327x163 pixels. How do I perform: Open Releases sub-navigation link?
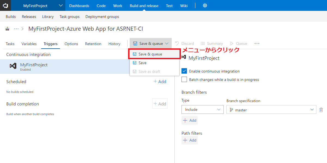[29, 17]
